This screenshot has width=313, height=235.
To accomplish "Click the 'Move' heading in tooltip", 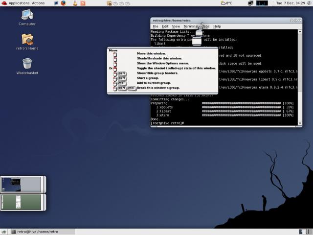I will pyautogui.click(x=113, y=50).
